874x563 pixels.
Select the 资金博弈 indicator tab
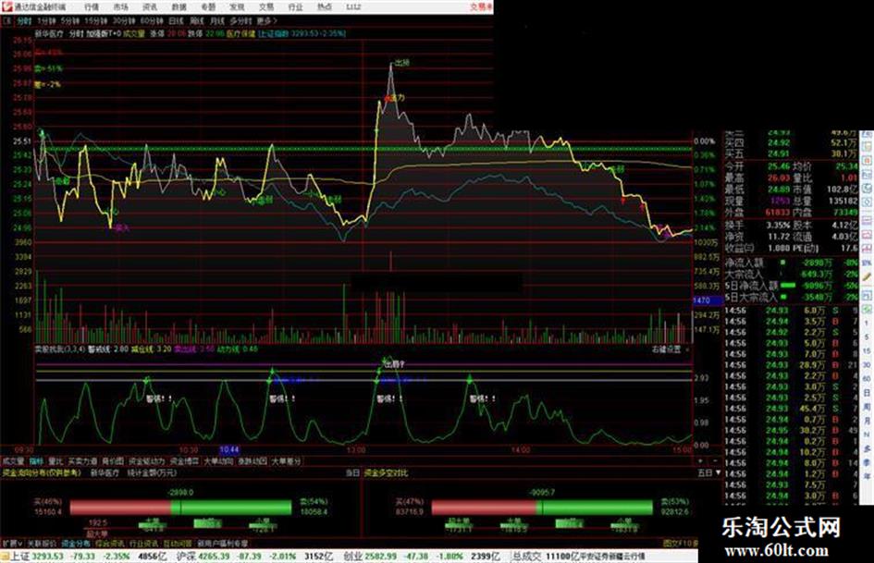tap(184, 461)
